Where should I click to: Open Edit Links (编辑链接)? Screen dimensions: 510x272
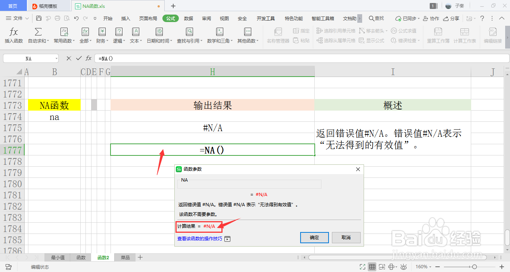tap(494, 35)
